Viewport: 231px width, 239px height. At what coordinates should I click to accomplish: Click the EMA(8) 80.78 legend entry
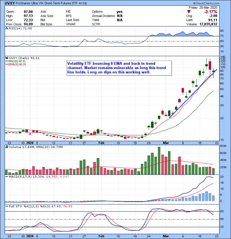point(16,64)
